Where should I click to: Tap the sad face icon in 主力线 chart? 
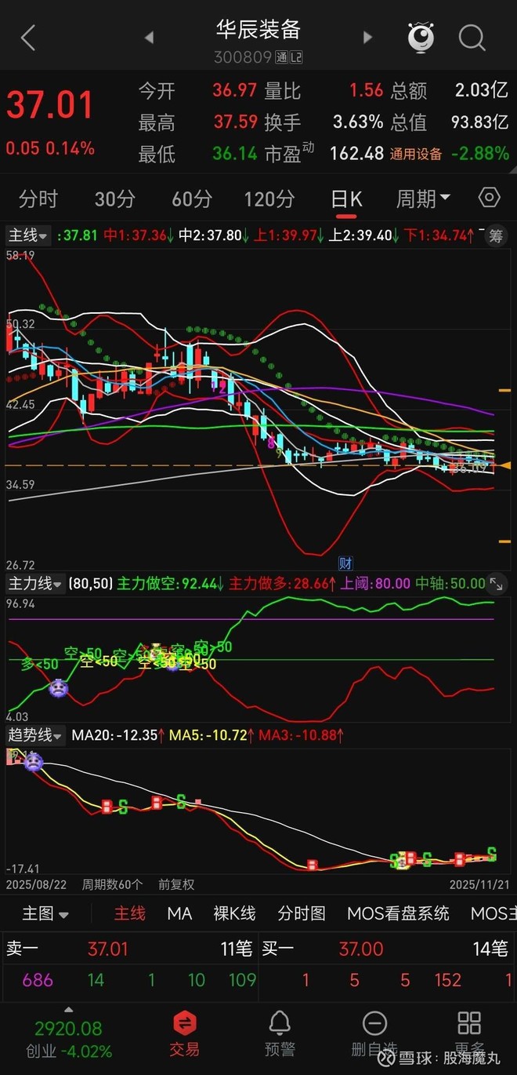[59, 689]
